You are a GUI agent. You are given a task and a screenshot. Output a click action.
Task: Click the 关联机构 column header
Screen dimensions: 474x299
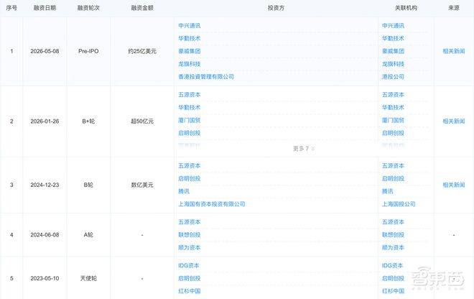coord(406,8)
